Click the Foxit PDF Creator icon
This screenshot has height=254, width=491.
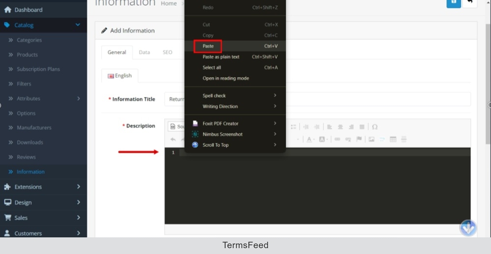[195, 123]
